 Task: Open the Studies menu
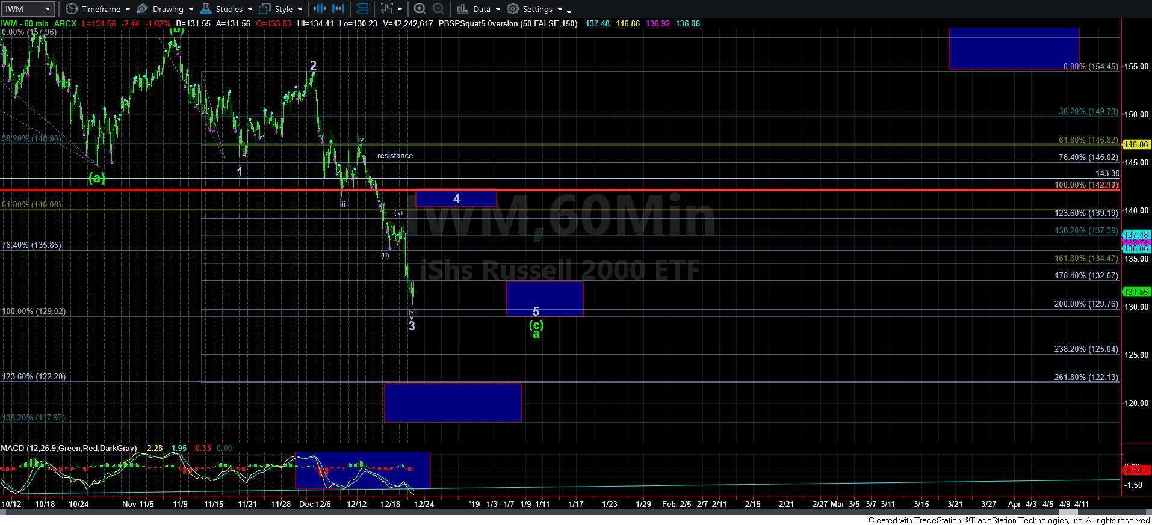point(226,9)
